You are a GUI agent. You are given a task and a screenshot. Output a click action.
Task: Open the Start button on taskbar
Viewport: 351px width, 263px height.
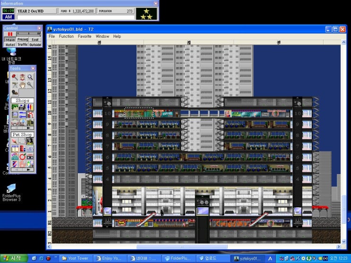(13, 258)
